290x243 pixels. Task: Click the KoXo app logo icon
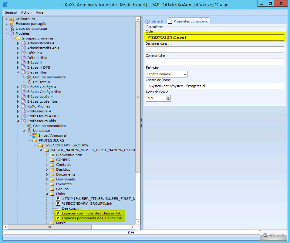(5, 5)
